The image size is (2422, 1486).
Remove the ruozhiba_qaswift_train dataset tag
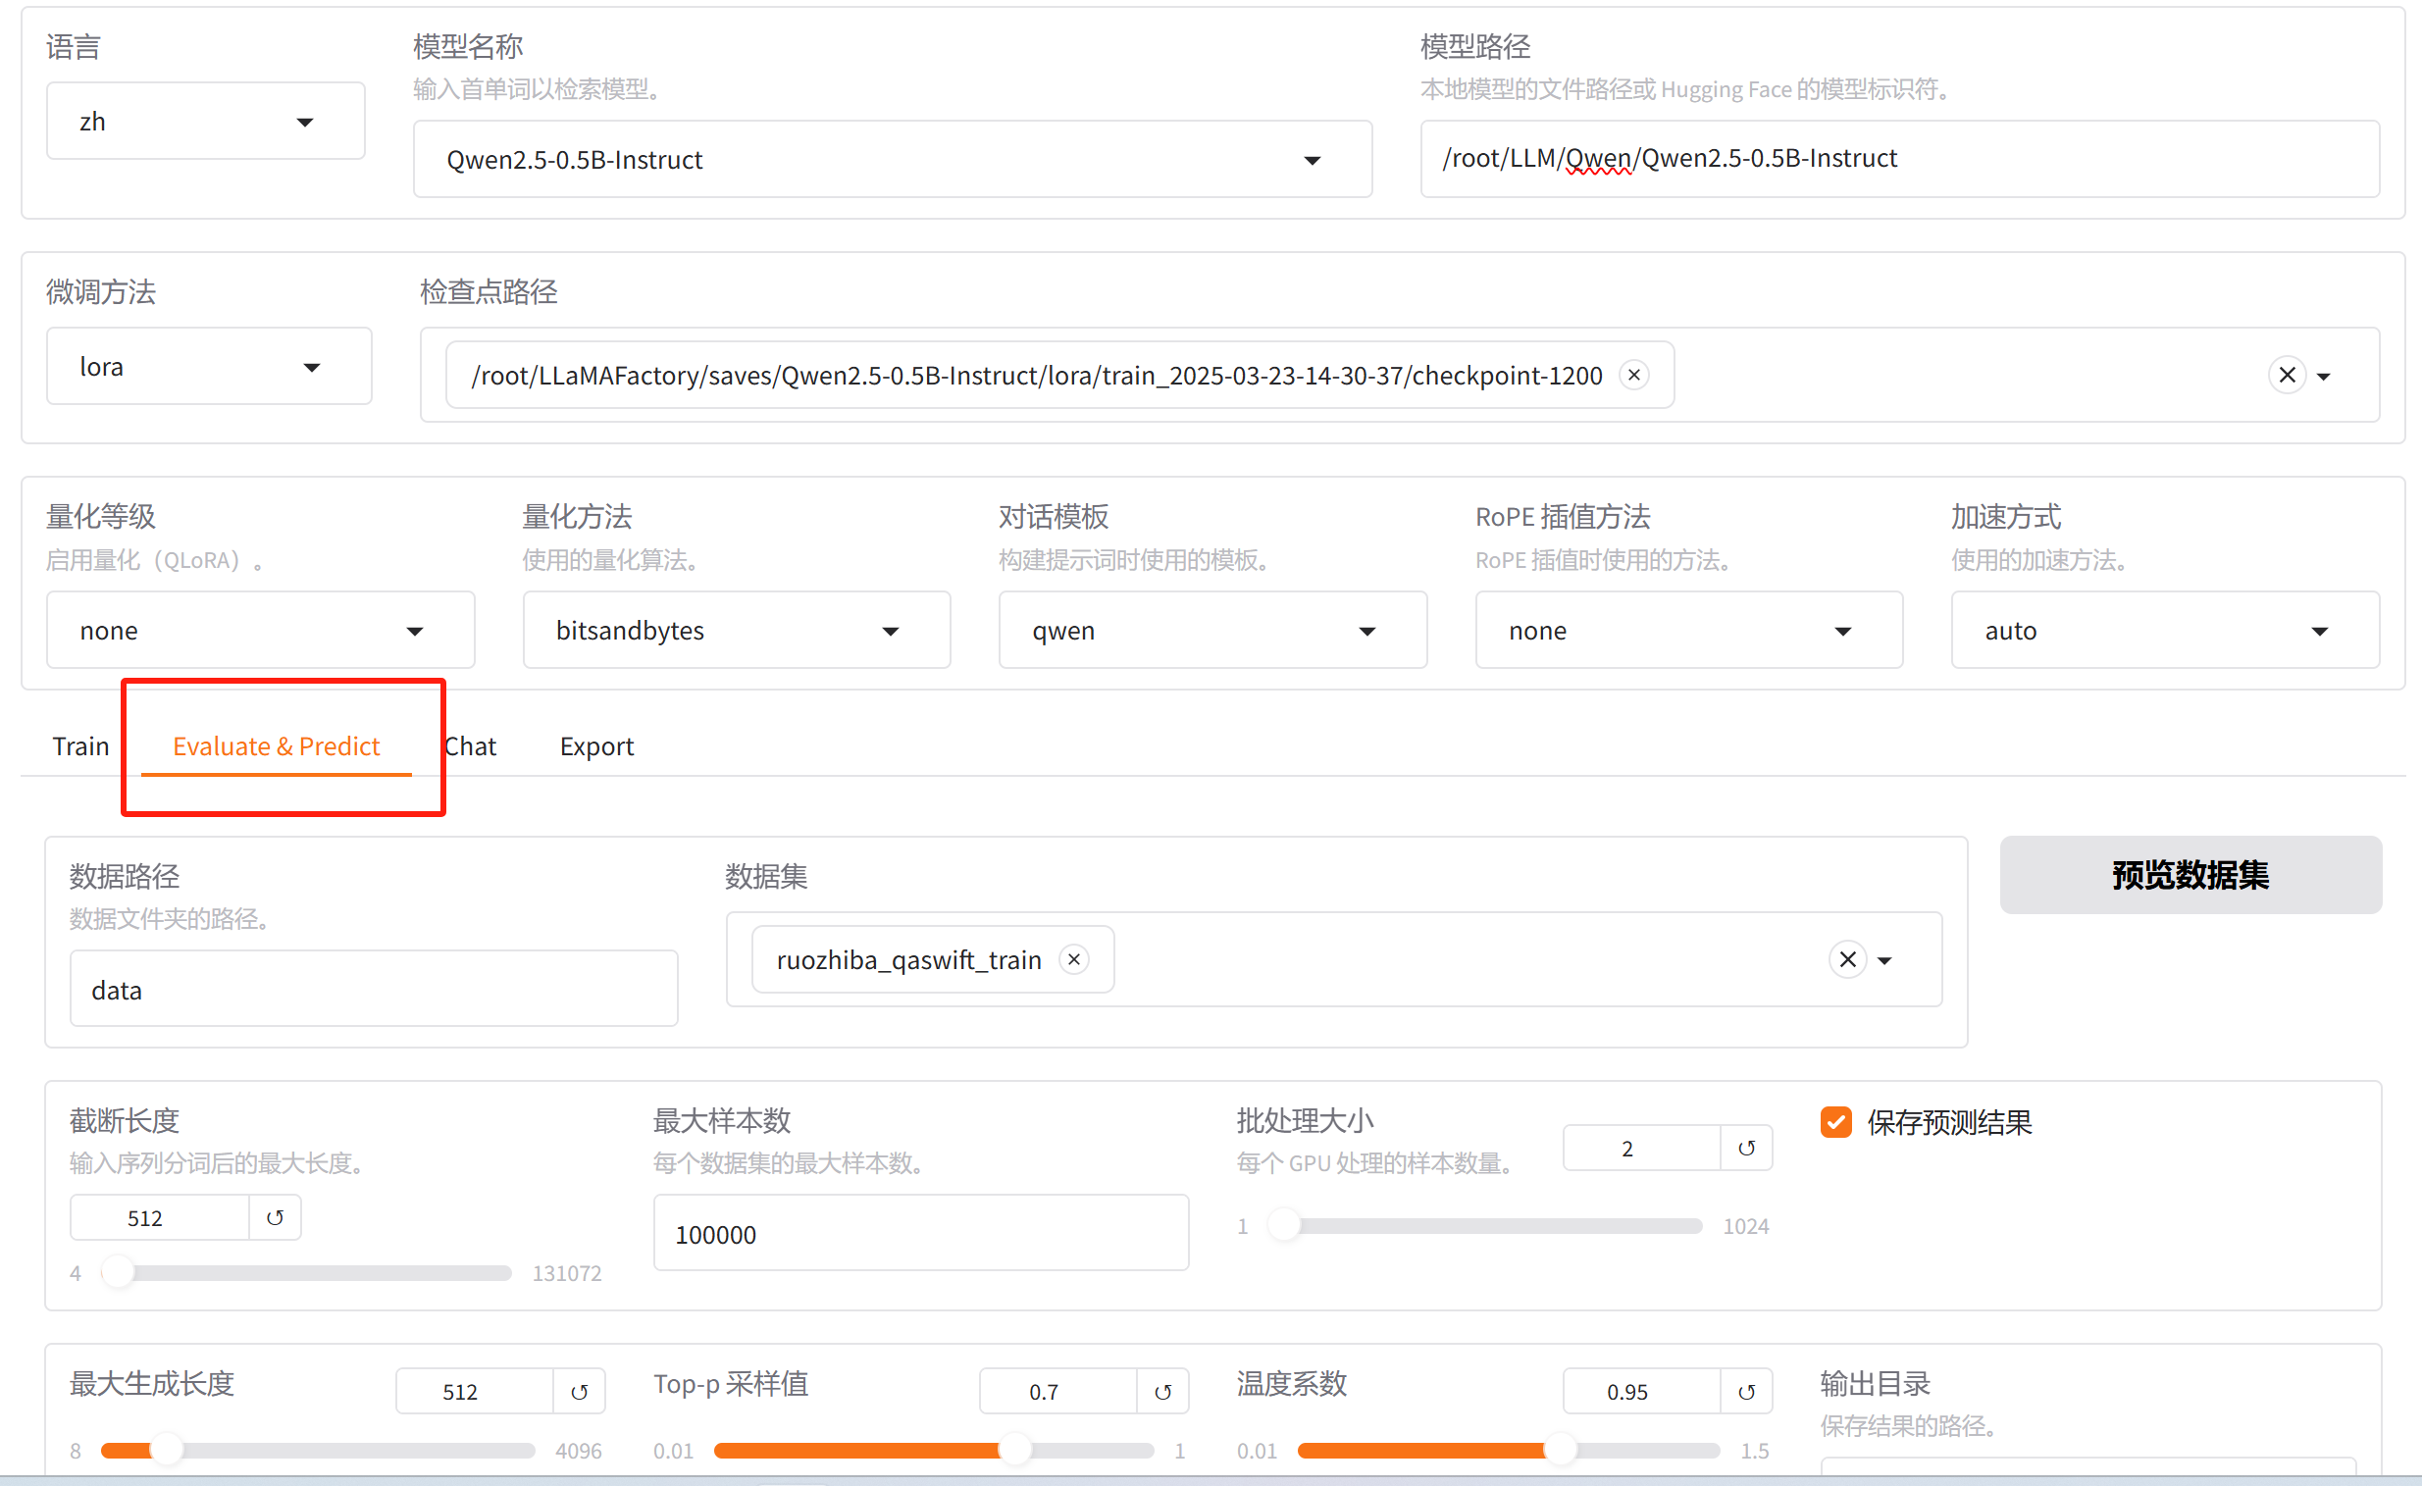tap(1074, 959)
